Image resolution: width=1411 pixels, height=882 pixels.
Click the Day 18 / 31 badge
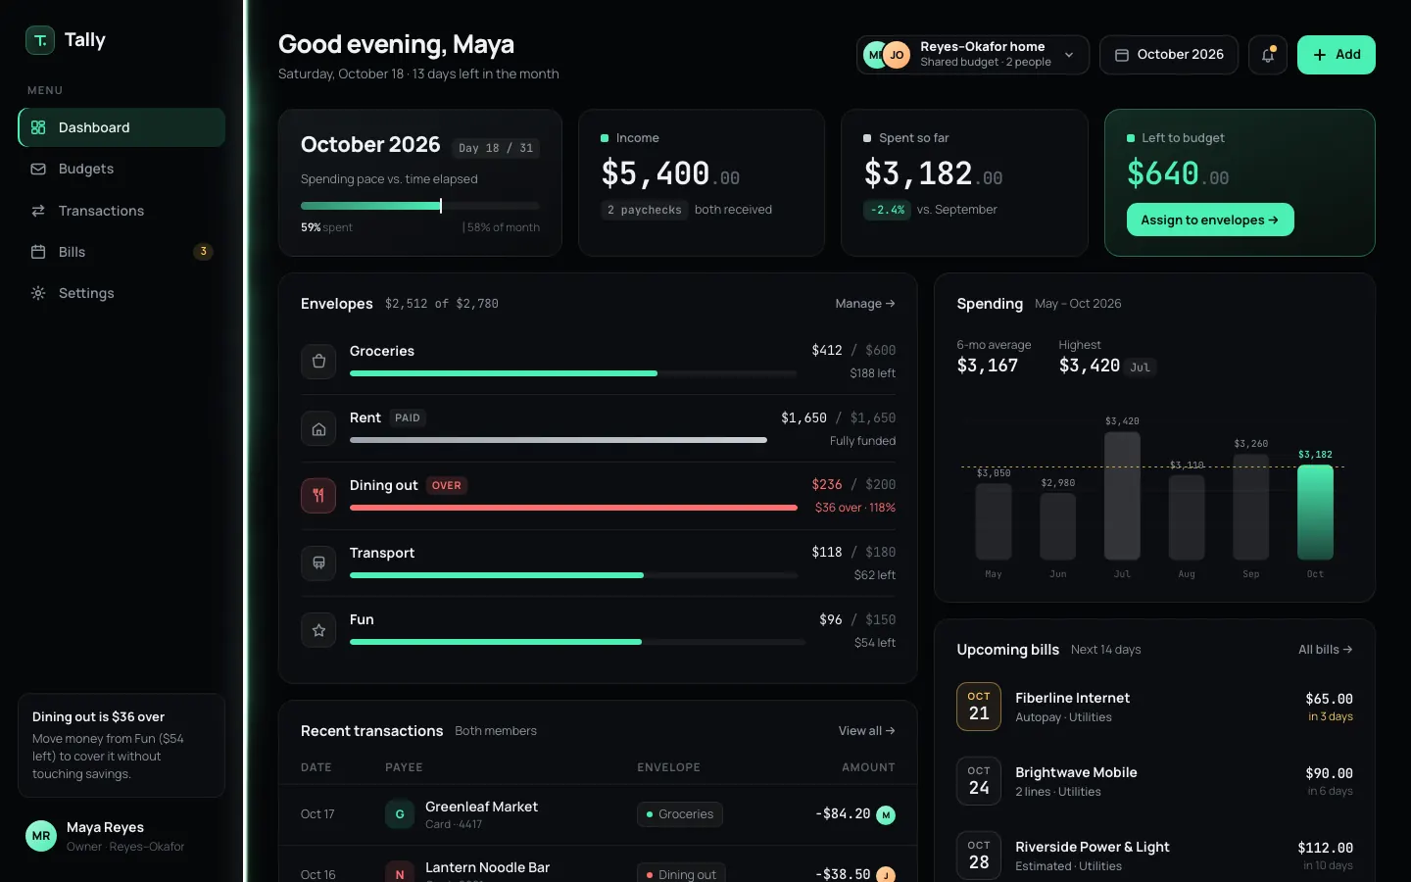click(497, 148)
